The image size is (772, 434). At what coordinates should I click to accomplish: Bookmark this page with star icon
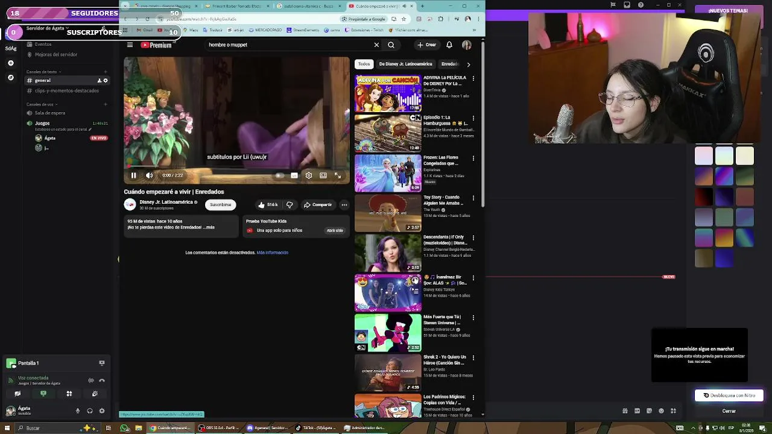[403, 19]
